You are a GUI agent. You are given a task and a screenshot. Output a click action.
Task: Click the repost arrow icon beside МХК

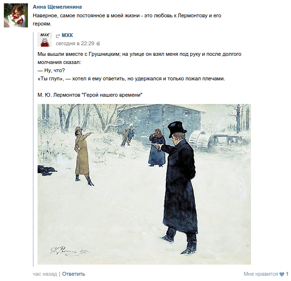[58, 36]
